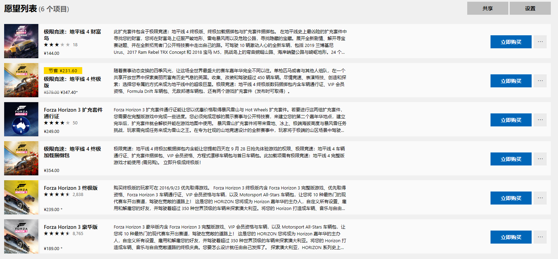Open more options for 极限竞速：地平线 4 财富岛
The height and width of the screenshot is (259, 558).
coord(540,42)
